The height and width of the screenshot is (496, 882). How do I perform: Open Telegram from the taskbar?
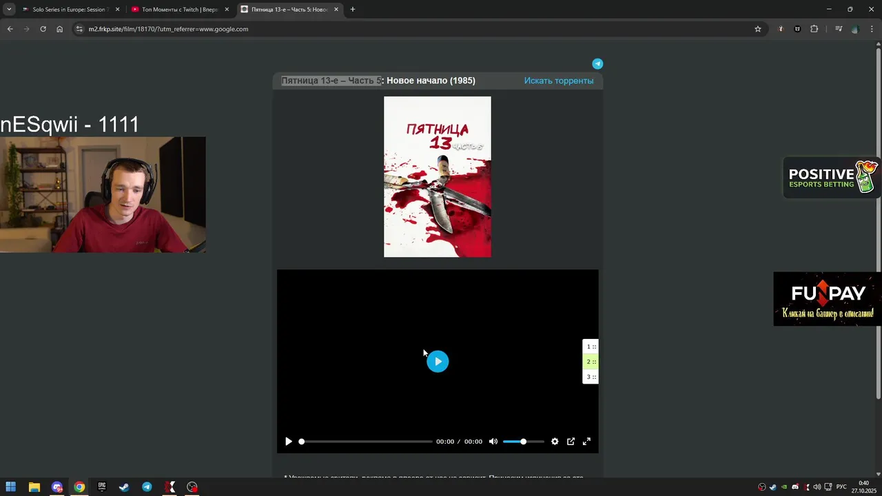coord(147,487)
